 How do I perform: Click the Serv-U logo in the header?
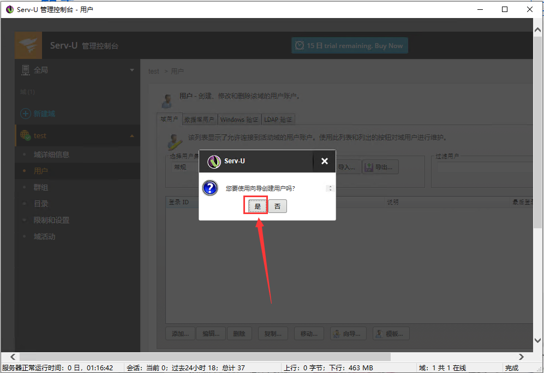[x=27, y=45]
